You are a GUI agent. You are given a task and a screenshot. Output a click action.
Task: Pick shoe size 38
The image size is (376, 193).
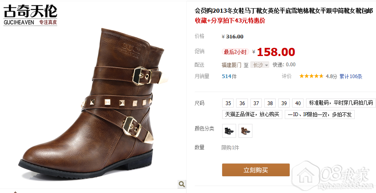click(270, 103)
